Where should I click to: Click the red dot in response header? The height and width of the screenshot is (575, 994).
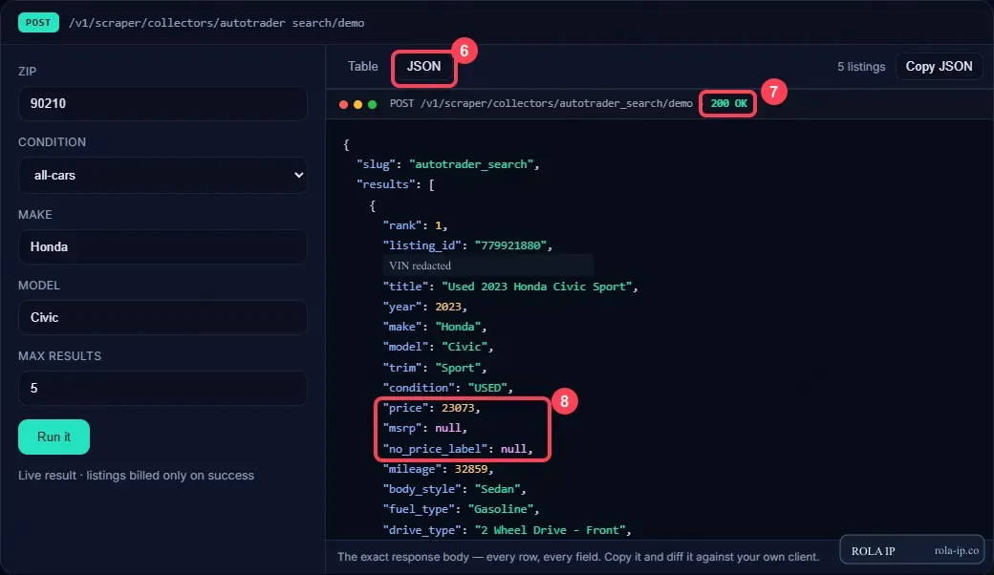point(343,104)
